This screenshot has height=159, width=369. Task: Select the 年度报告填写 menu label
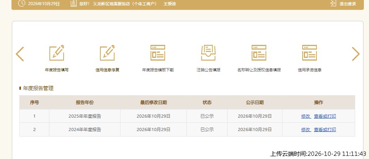pyautogui.click(x=57, y=70)
